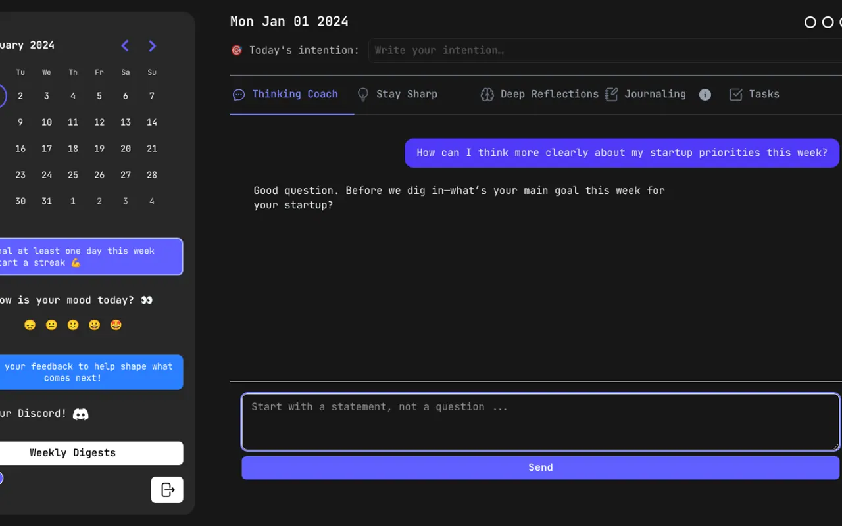Switch to the Deep Reflections tab
Screen dimensions: 842x526
point(539,95)
